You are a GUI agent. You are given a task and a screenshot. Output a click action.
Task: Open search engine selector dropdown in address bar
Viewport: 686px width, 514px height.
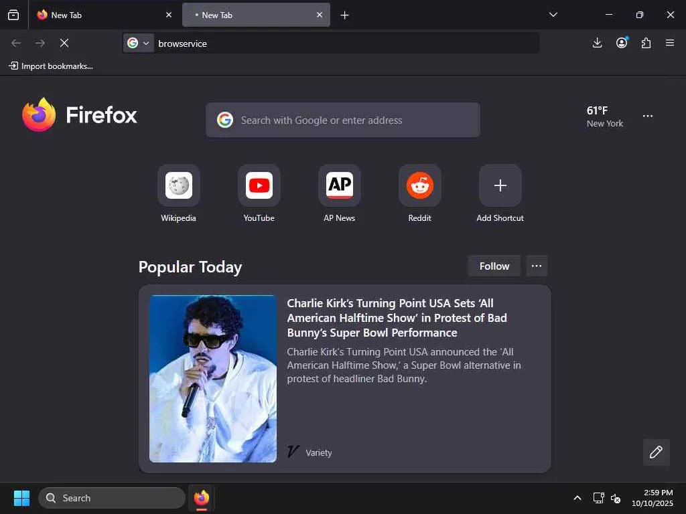(x=138, y=44)
